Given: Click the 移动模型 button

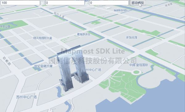Looking at the screenshot, I should click(x=138, y=2).
